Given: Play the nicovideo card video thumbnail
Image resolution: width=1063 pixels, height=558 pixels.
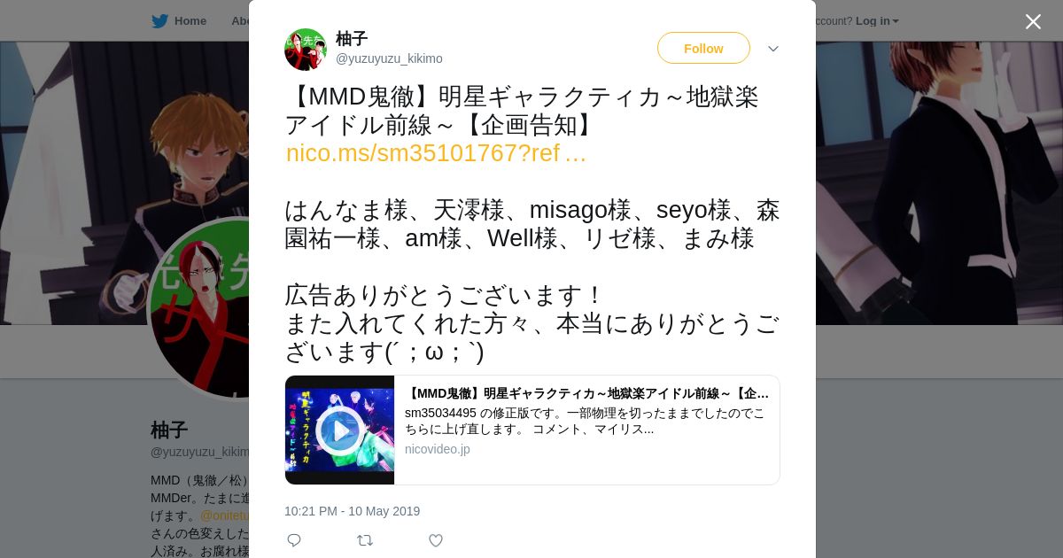Looking at the screenshot, I should point(339,430).
